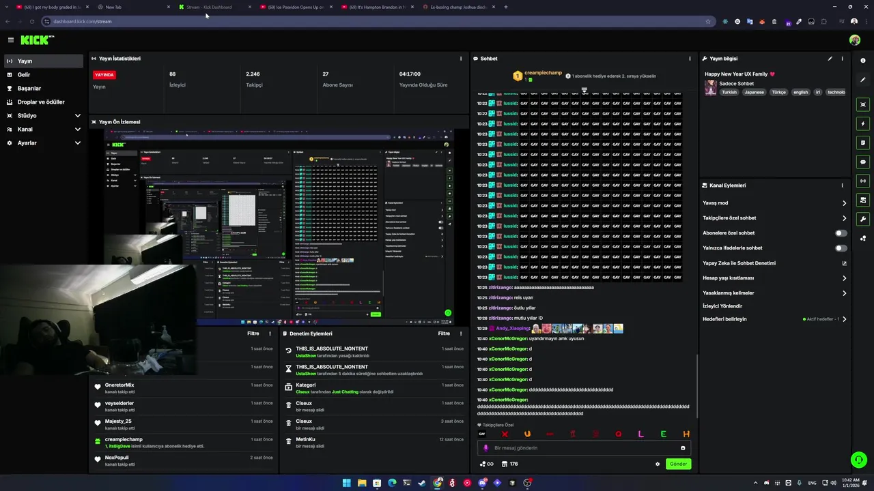
Task: Click the english tag chip
Action: click(x=800, y=92)
